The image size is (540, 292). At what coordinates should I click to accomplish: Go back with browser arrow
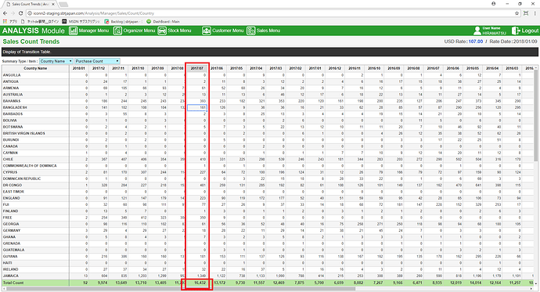pos(5,13)
